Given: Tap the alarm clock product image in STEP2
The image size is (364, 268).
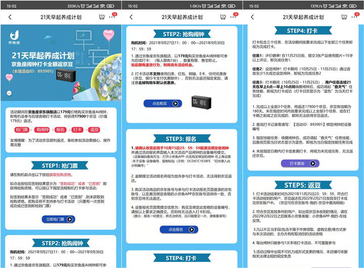Looking at the screenshot, I should 202,102.
